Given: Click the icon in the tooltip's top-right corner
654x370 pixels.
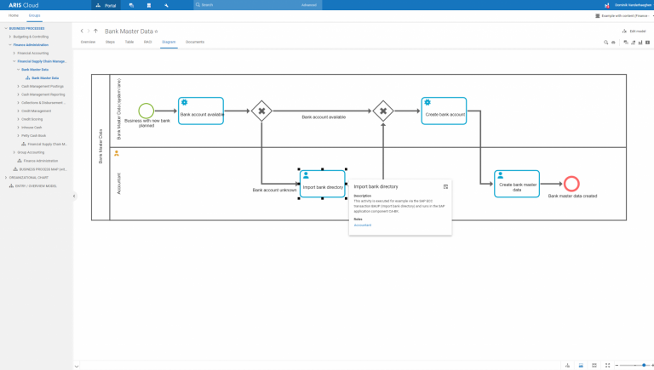Looking at the screenshot, I should [x=445, y=186].
